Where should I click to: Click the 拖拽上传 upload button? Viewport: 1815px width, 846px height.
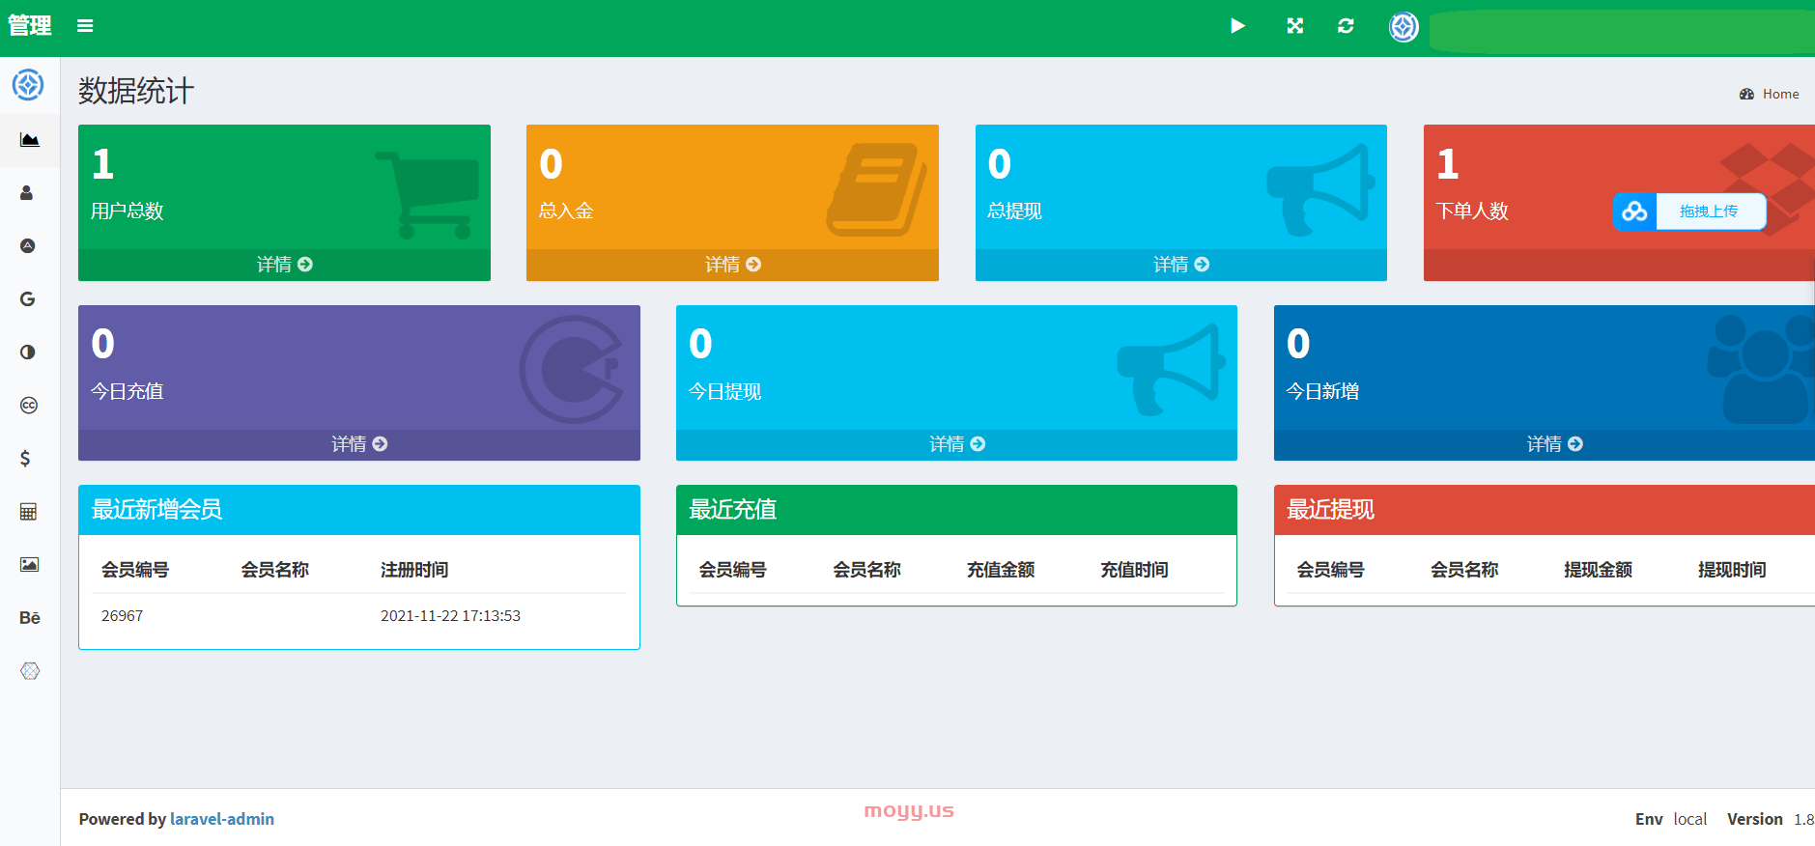tap(1707, 211)
